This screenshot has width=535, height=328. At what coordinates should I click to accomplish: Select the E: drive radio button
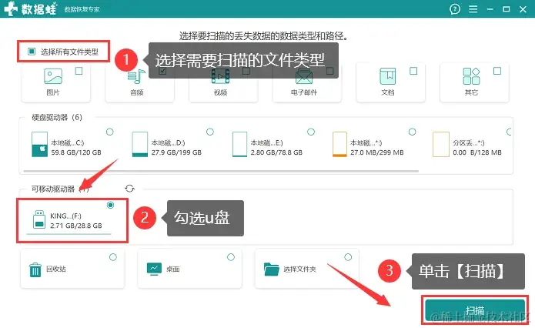[311, 132]
